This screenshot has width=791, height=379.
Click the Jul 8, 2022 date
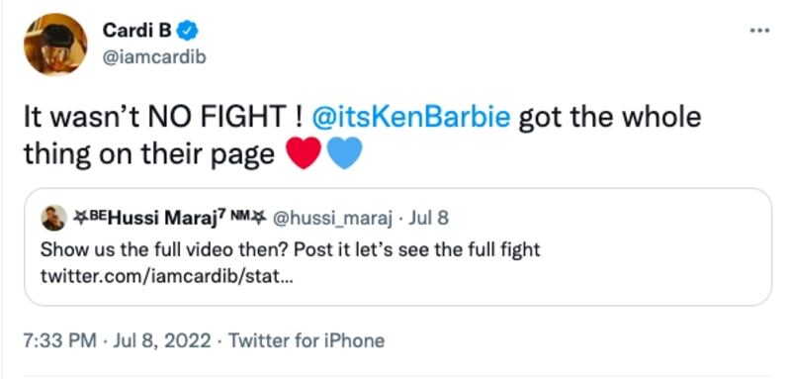pyautogui.click(x=162, y=340)
